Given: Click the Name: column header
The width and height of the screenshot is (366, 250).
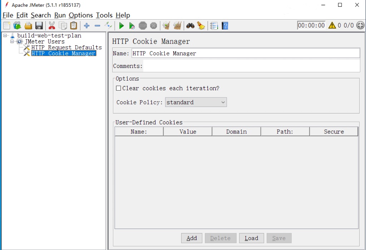Looking at the screenshot, I should pos(139,132).
